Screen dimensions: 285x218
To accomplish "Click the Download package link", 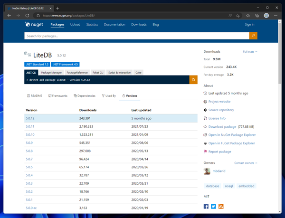I will (222, 127).
